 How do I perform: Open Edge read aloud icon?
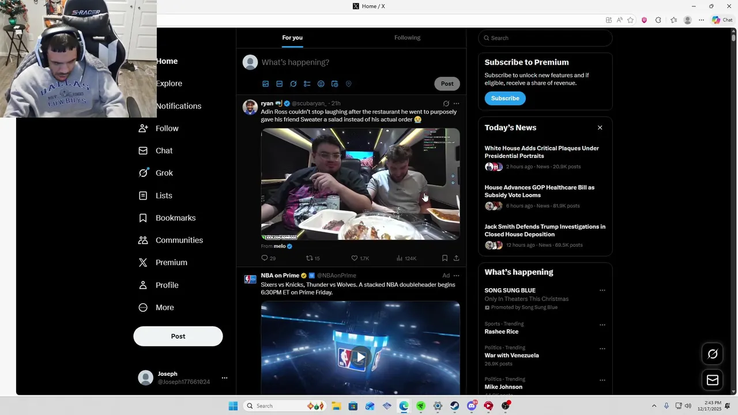pyautogui.click(x=620, y=20)
